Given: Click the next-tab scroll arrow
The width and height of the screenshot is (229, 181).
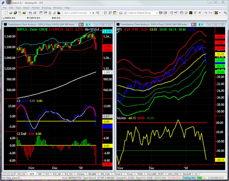Looking at the screenshot, I should pyautogui.click(x=10, y=174).
